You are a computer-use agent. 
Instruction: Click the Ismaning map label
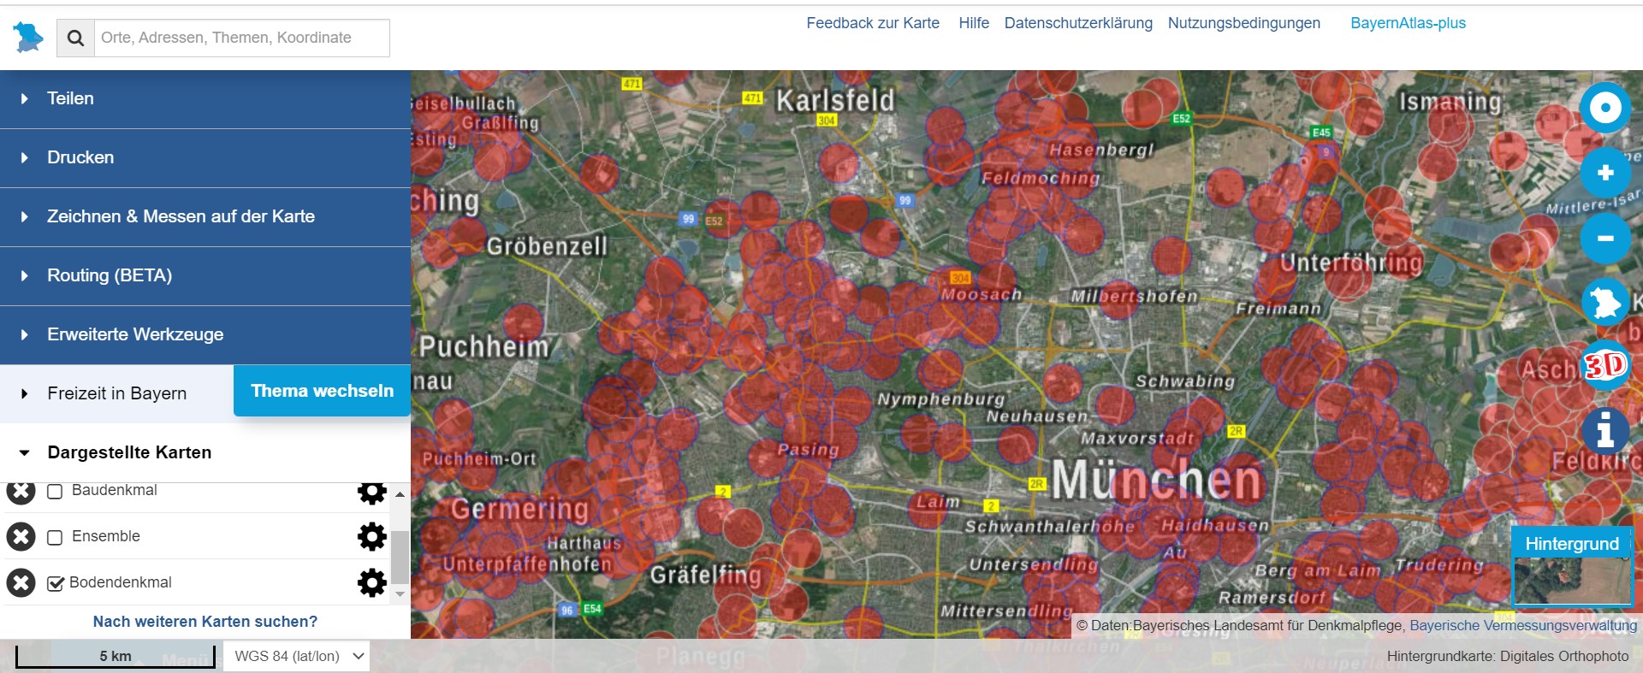[x=1450, y=103]
